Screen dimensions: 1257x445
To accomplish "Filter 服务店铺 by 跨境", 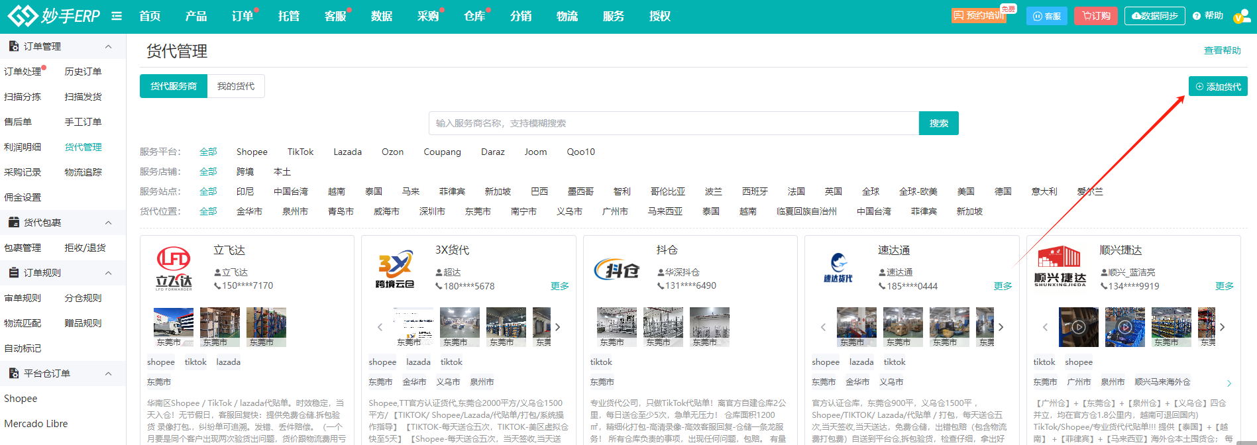I will (245, 172).
